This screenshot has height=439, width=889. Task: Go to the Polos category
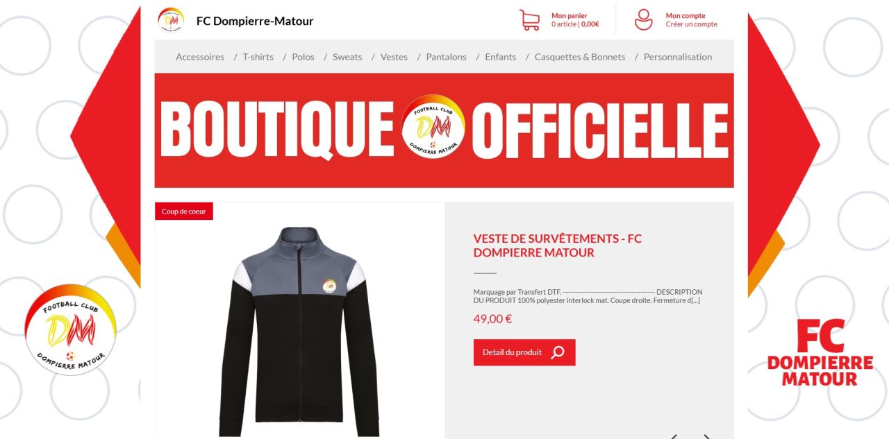coord(303,57)
